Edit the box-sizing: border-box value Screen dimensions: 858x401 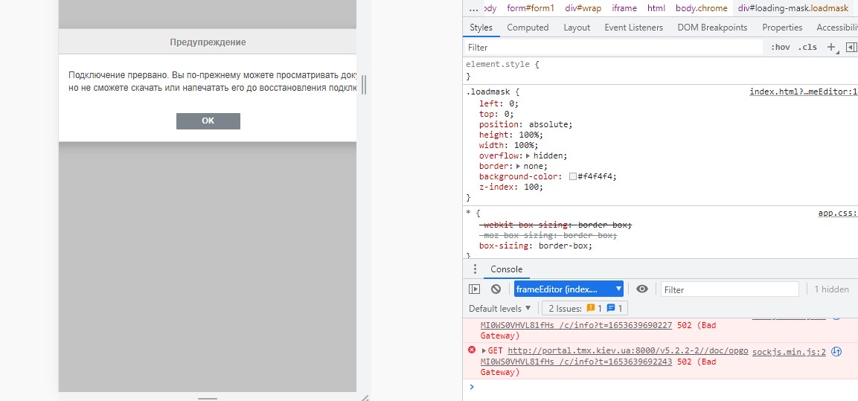coord(563,246)
